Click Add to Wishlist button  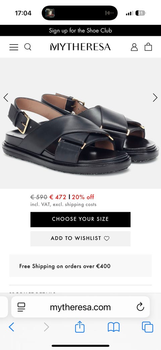point(80,239)
